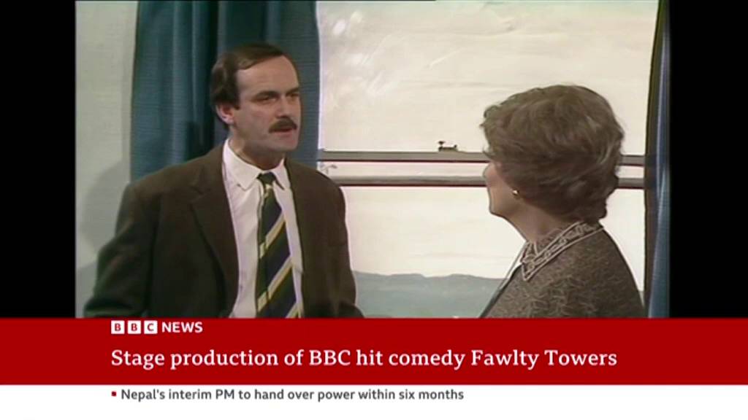
Task: Click the woman's gold earring
Action: click(x=515, y=192)
